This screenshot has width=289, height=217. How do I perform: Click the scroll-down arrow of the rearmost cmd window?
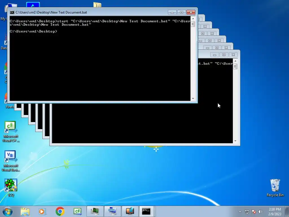(235, 141)
